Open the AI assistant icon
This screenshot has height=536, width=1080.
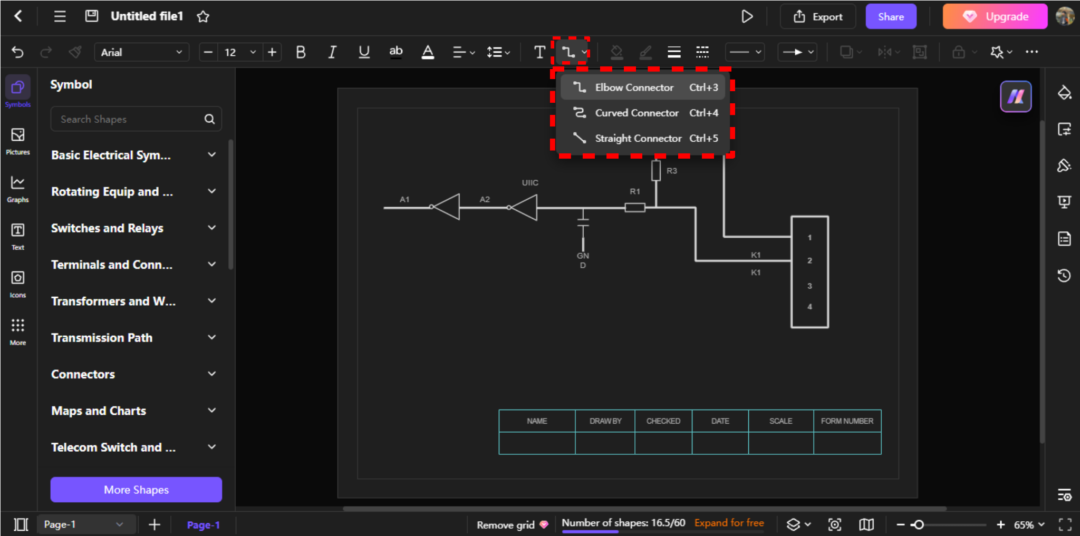point(1016,96)
